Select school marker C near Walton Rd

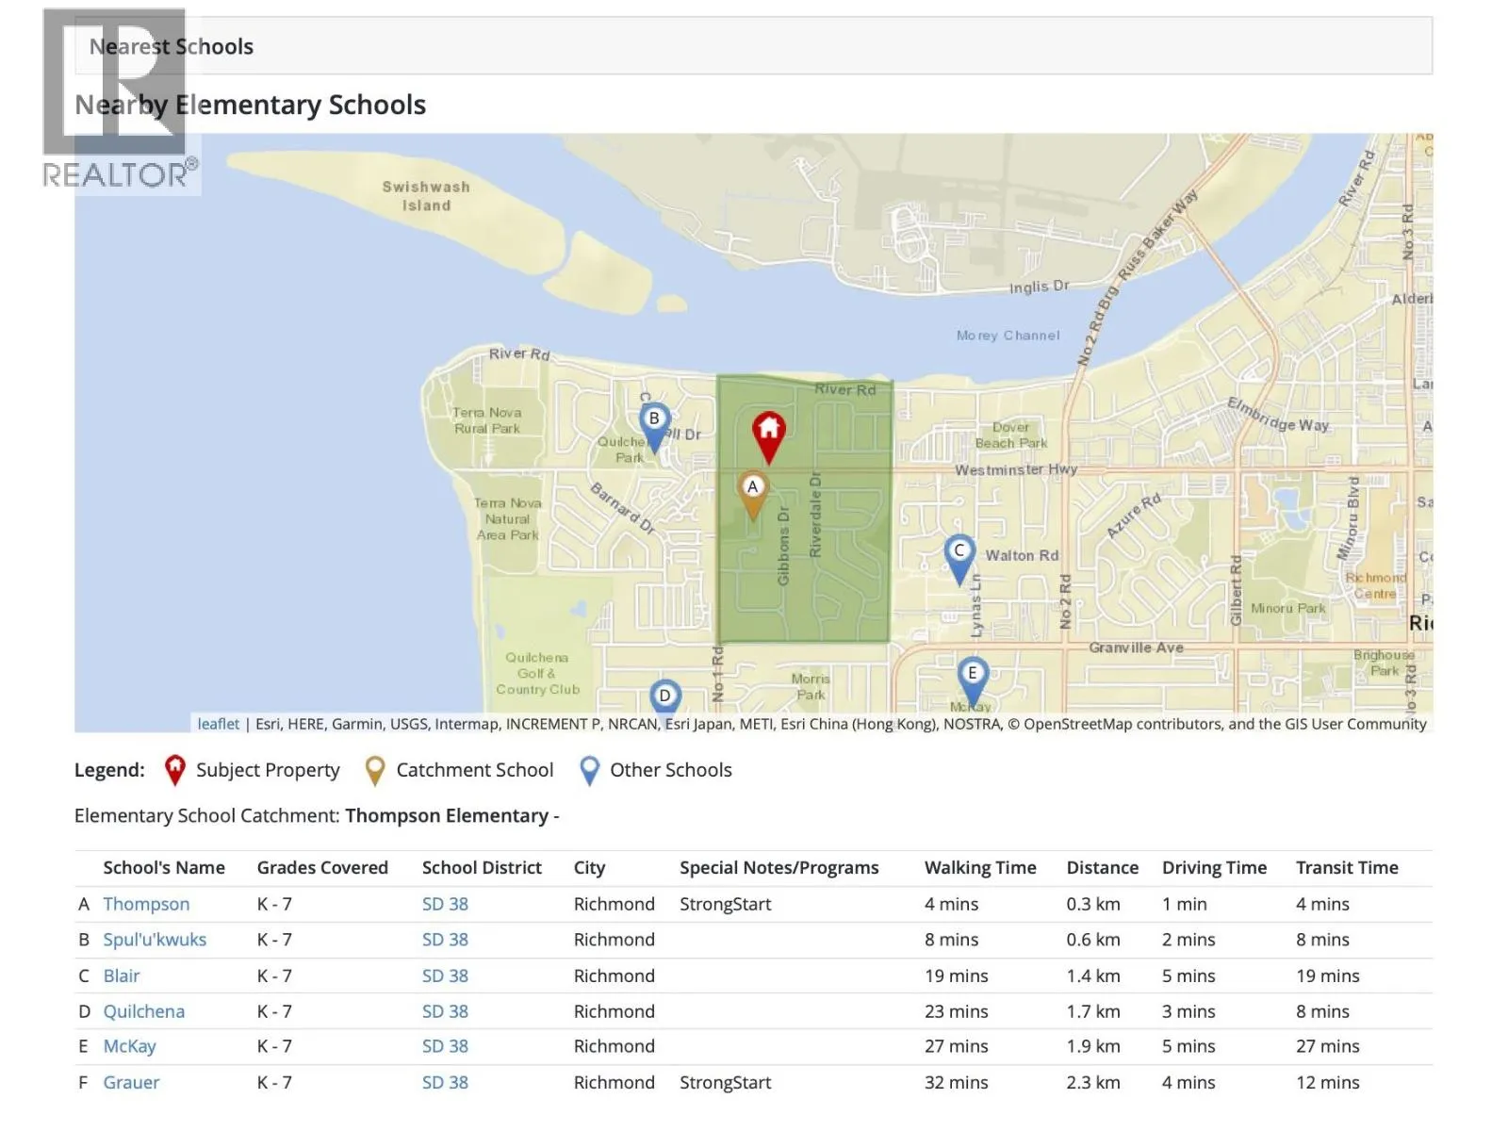[959, 554]
